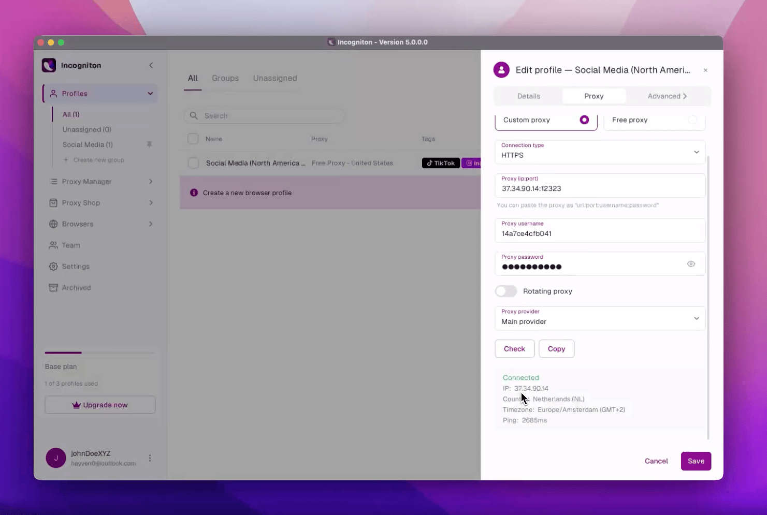Click the Incogniton logo icon in sidebar
Viewport: 767px width, 515px height.
[x=49, y=65]
